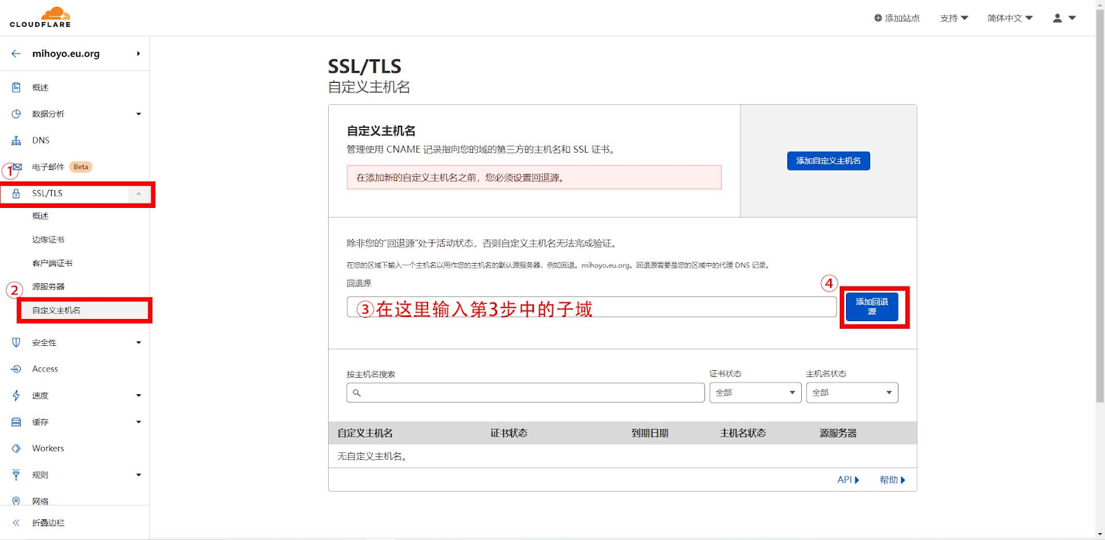Click the 按主机名搜索 search field
Screen dimensions: 1105x540
pos(526,393)
